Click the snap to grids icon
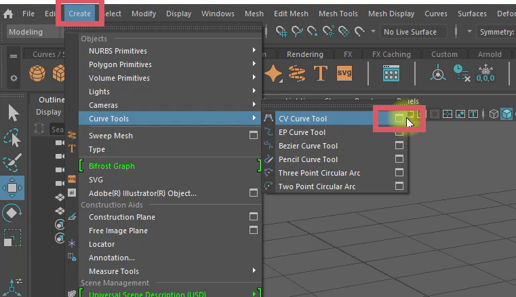This screenshot has height=297, width=516. pyautogui.click(x=281, y=32)
